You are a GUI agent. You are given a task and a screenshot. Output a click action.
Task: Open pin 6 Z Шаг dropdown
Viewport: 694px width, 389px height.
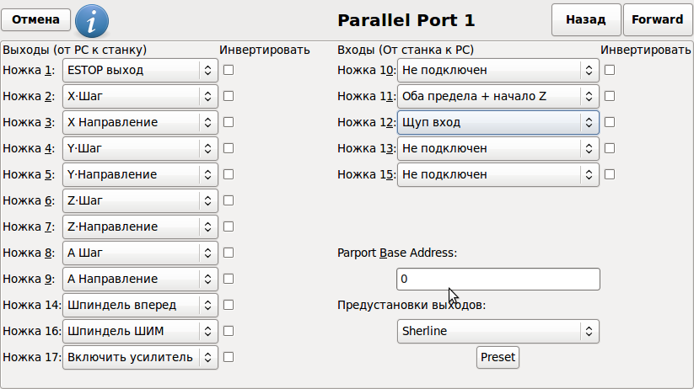pos(141,200)
